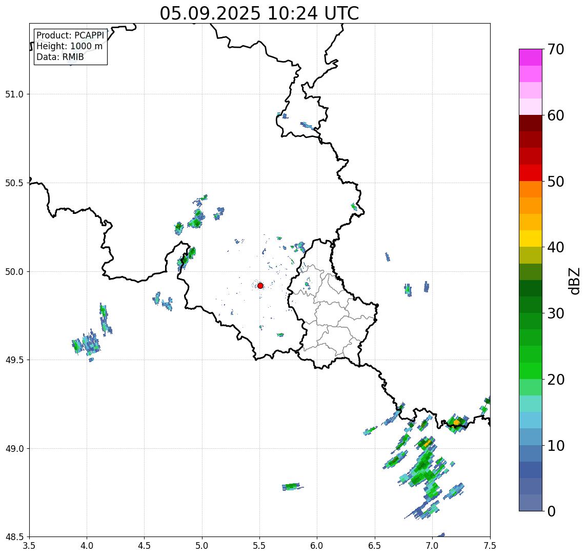The width and height of the screenshot is (587, 556).
Task: Click the dark red swatch below colorbar 60
Action: coord(531,123)
